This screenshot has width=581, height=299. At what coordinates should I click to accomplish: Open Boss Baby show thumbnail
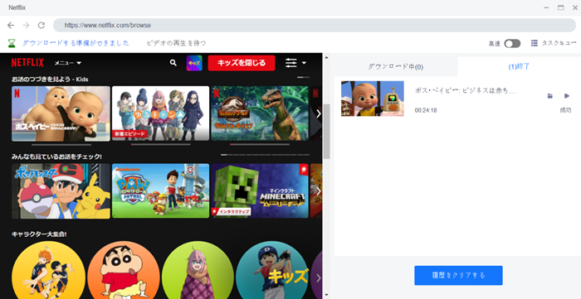coord(61,113)
